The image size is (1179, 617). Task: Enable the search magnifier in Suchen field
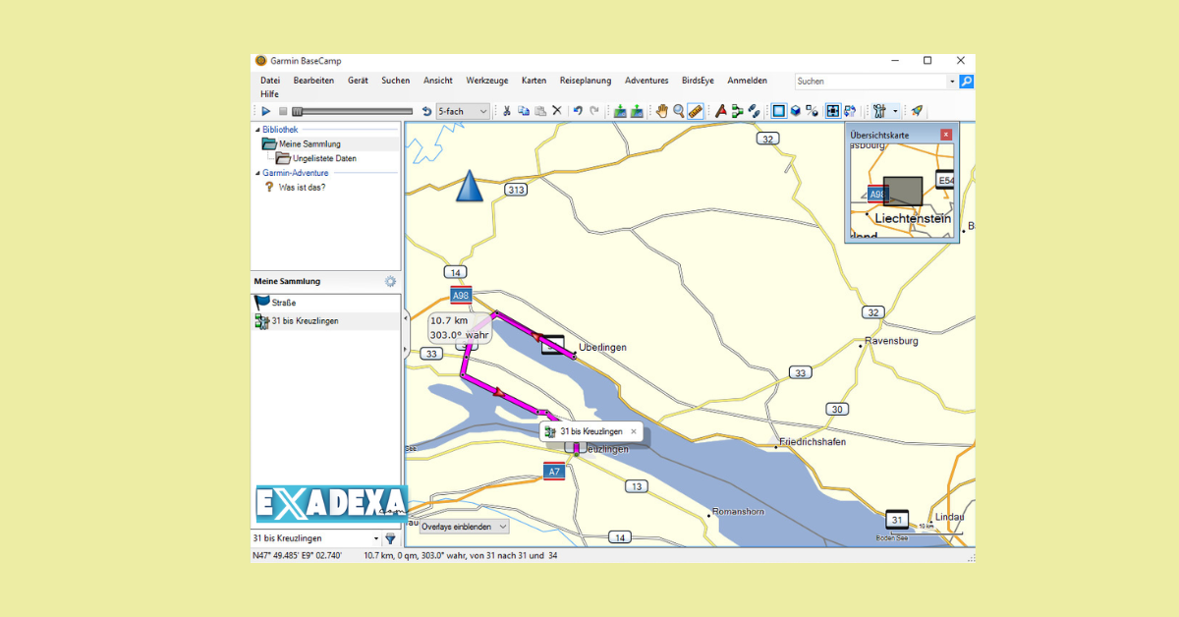pyautogui.click(x=967, y=81)
